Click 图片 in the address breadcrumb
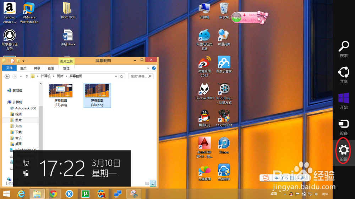Screen dimensions: 355x199 coord(60,76)
